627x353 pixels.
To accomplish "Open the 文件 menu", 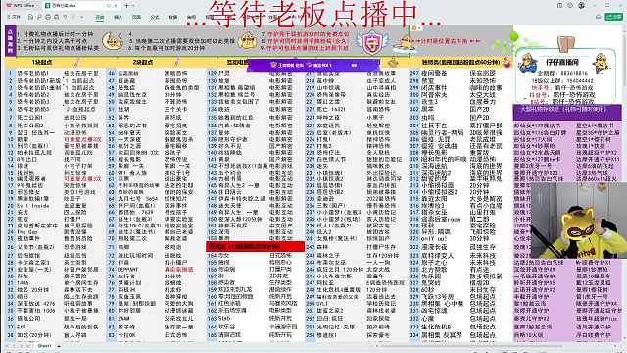I will point(15,17).
